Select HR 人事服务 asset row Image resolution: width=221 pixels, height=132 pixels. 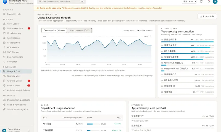pos(187,52)
